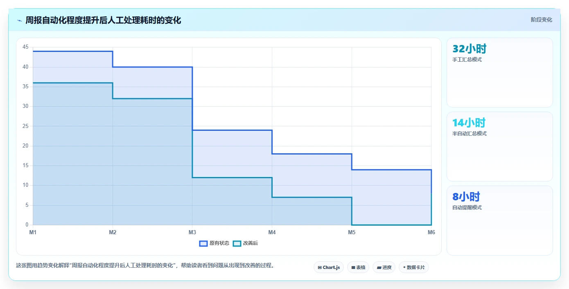Click the chart title 周报自动化程度提升后人工处理耗时的变化
This screenshot has width=569, height=289.
coord(103,20)
